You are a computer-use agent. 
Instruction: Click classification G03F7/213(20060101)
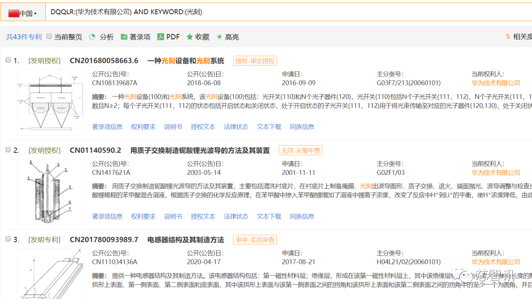408,83
